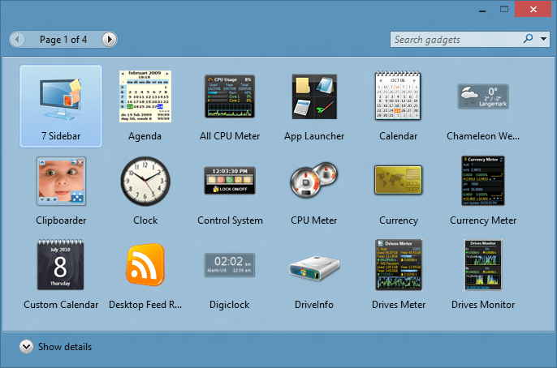Click the All CPU Meter gadget
This screenshot has width=557, height=368.
click(x=230, y=97)
